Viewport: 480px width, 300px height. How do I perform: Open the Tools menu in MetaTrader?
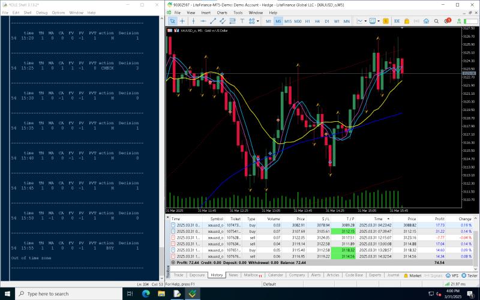(x=238, y=13)
